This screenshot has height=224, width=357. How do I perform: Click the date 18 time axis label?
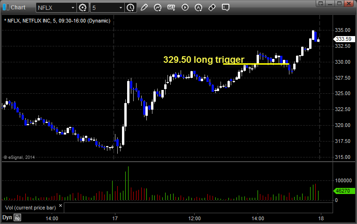click(x=321, y=218)
